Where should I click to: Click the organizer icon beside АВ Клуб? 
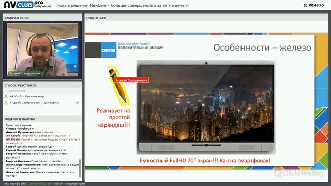click(x=6, y=96)
